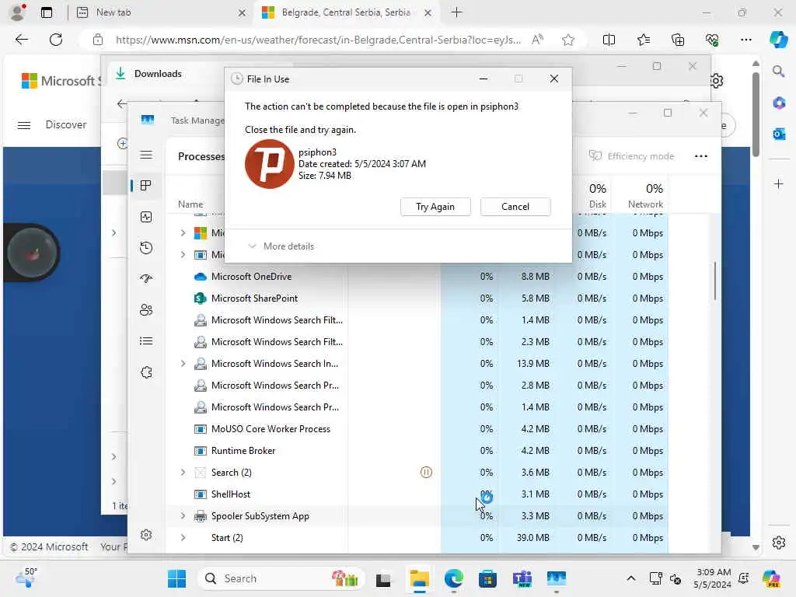
Task: Select Microsoft SharePoint process row
Action: click(417, 298)
